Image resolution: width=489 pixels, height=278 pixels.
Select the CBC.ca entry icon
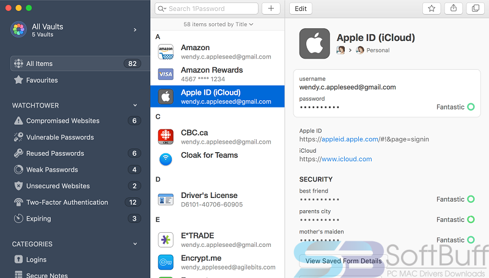point(166,137)
